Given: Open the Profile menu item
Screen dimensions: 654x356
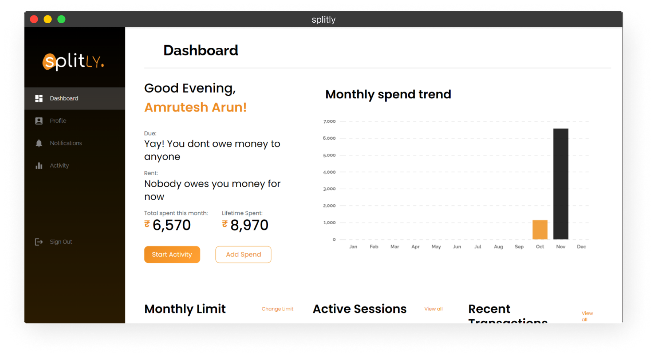Looking at the screenshot, I should [75, 121].
